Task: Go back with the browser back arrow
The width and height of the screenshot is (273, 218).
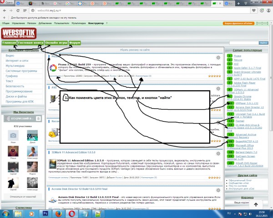Action: pyautogui.click(x=5, y=10)
